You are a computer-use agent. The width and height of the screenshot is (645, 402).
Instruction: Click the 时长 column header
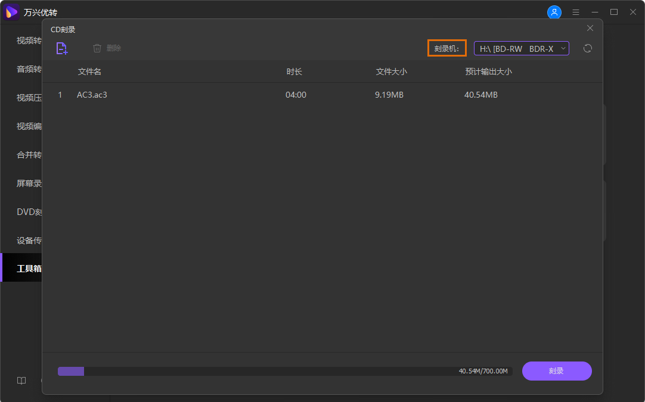(x=294, y=71)
